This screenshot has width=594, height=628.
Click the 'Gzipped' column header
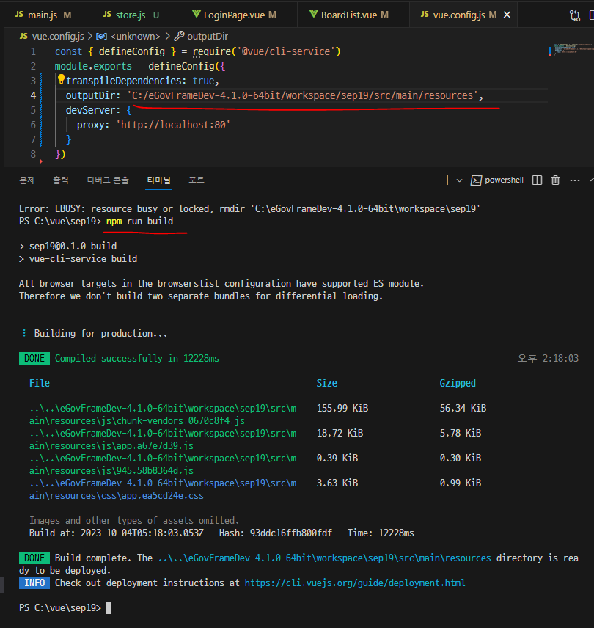coord(458,383)
